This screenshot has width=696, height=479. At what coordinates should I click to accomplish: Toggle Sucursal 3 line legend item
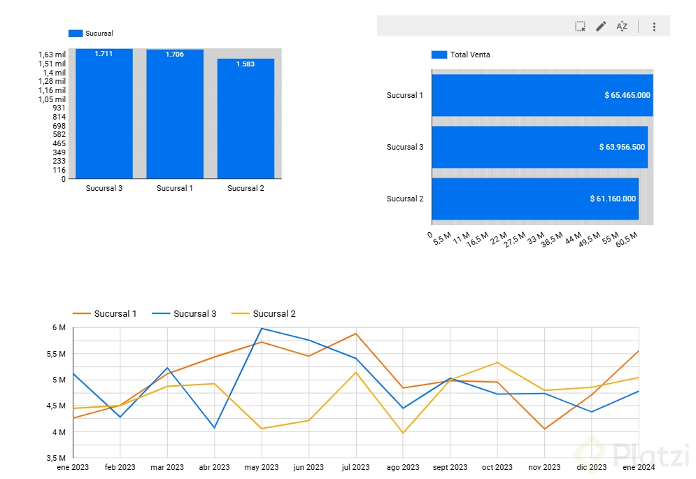pos(184,313)
